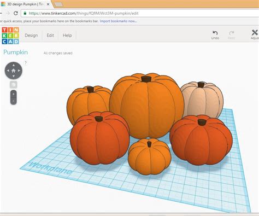Screen dimensions: 259x216
Task: Click the Tinkercad URL address bar
Action: (x=140, y=13)
